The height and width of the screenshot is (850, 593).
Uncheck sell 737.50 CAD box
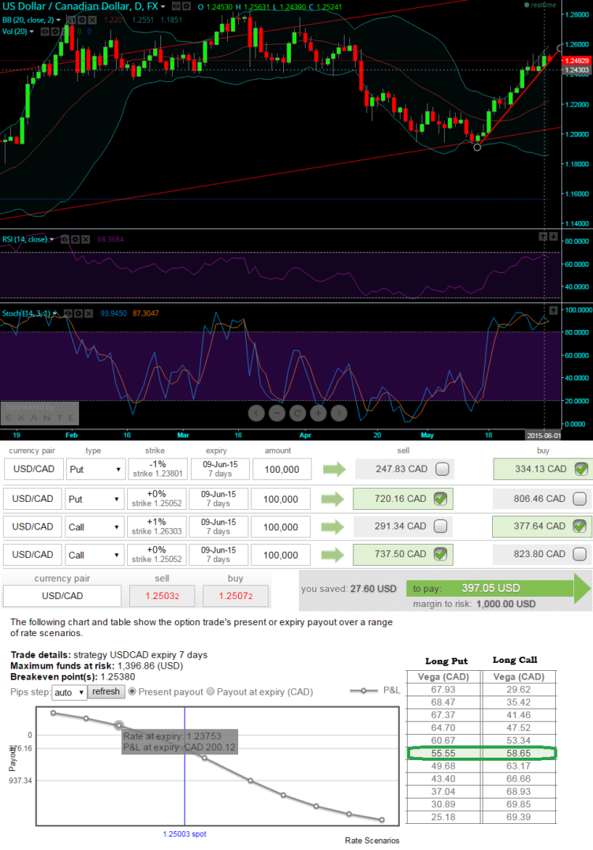(440, 554)
